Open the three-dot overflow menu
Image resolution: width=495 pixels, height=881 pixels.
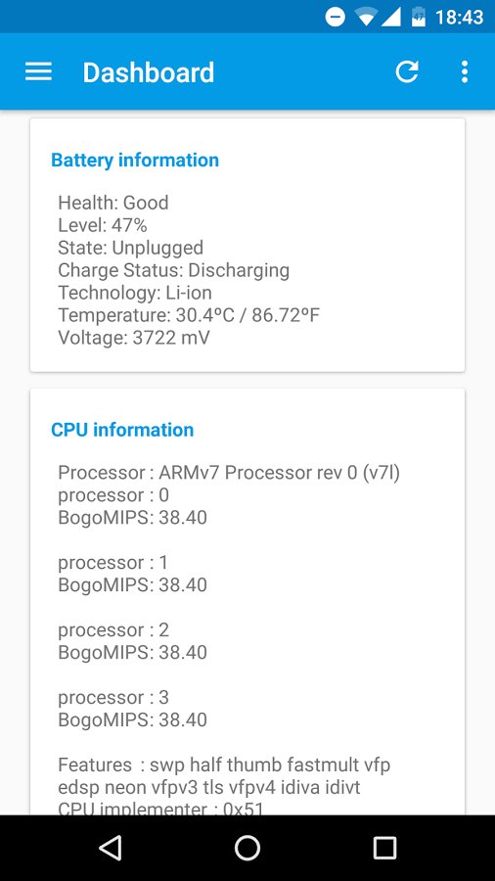click(x=464, y=71)
